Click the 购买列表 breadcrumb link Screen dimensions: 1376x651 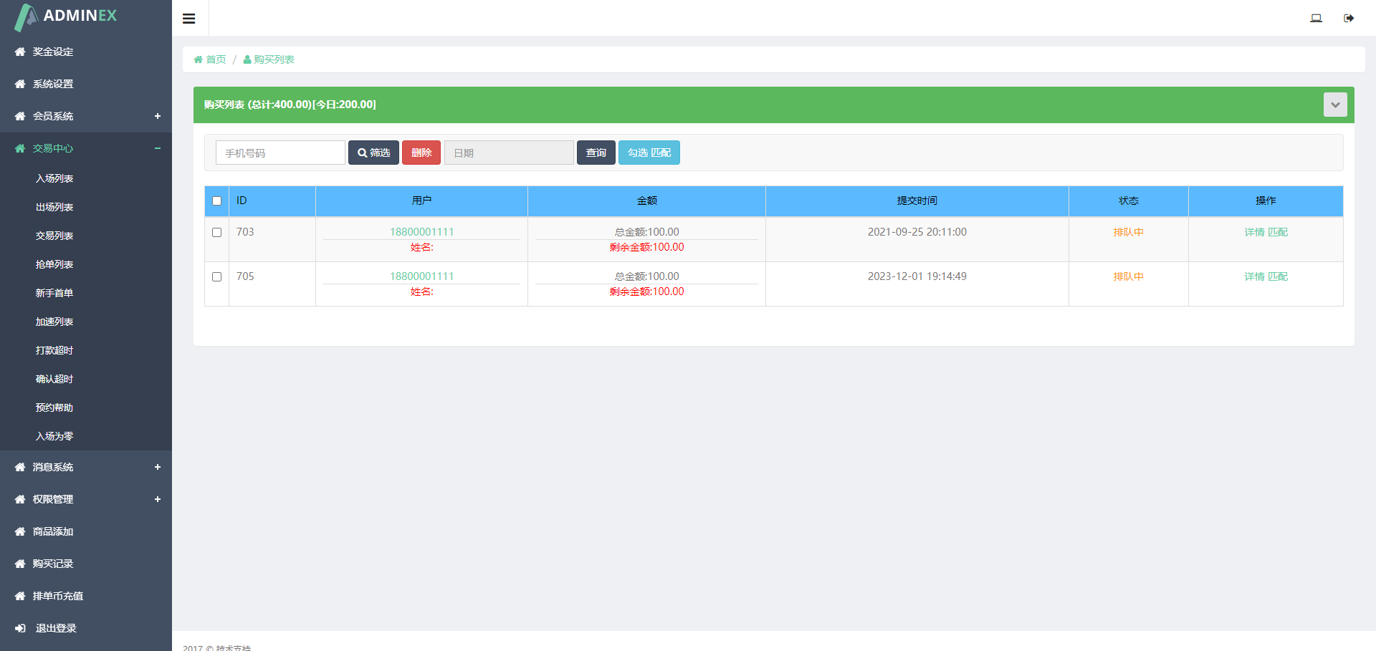(x=274, y=59)
